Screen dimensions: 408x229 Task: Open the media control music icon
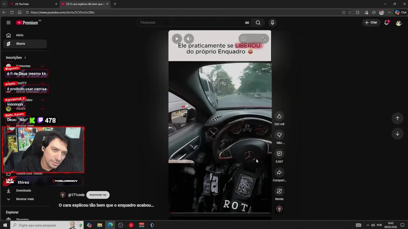tap(366, 12)
